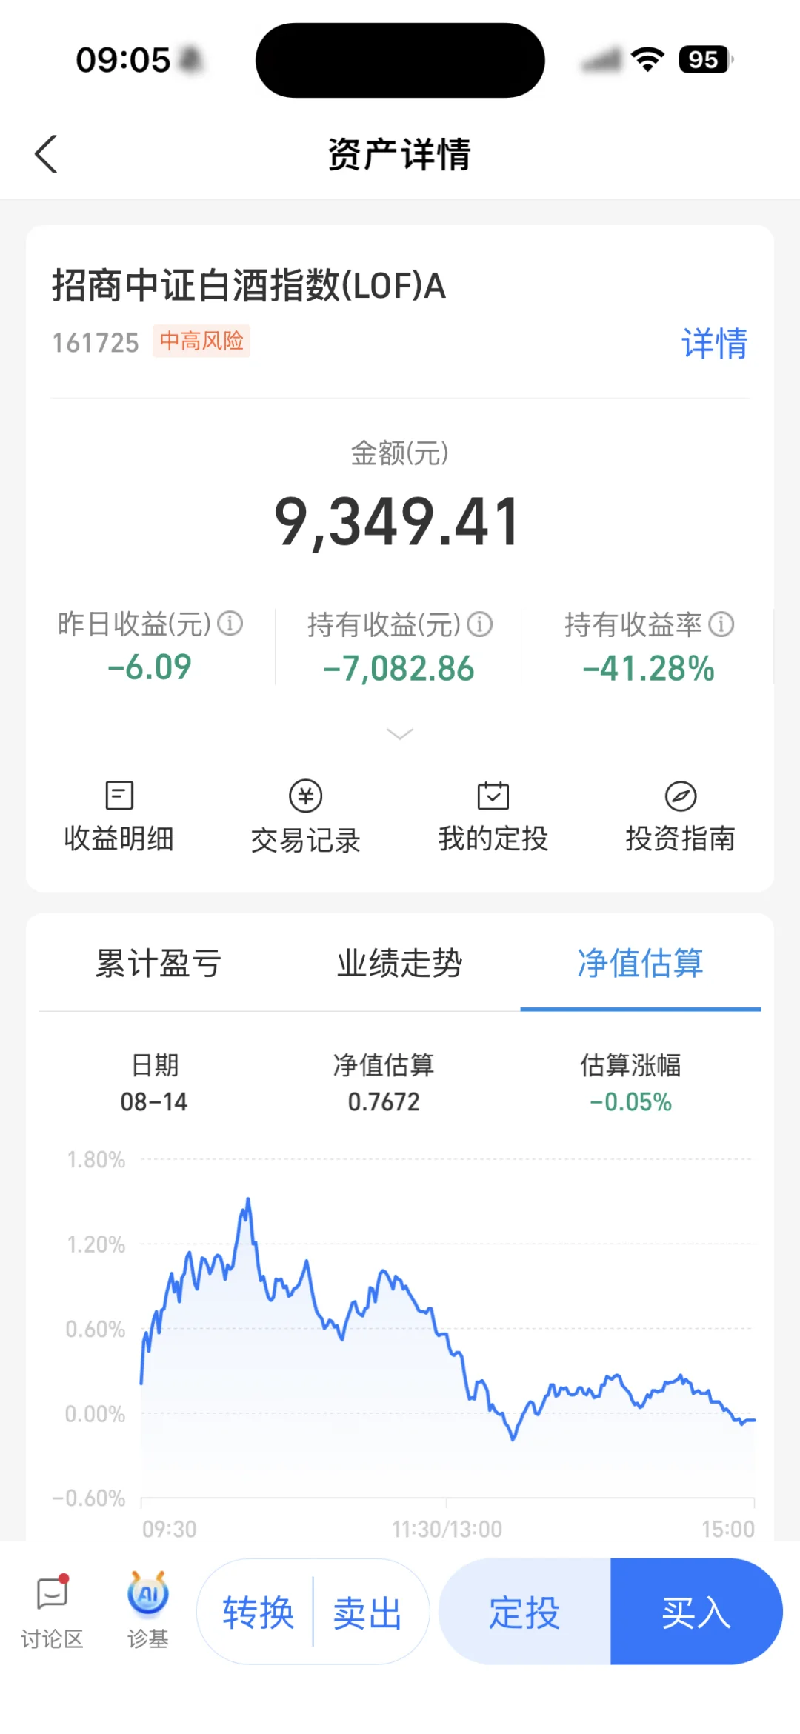
Task: Tap info icon beside 持有收益(元)
Action: (x=480, y=624)
